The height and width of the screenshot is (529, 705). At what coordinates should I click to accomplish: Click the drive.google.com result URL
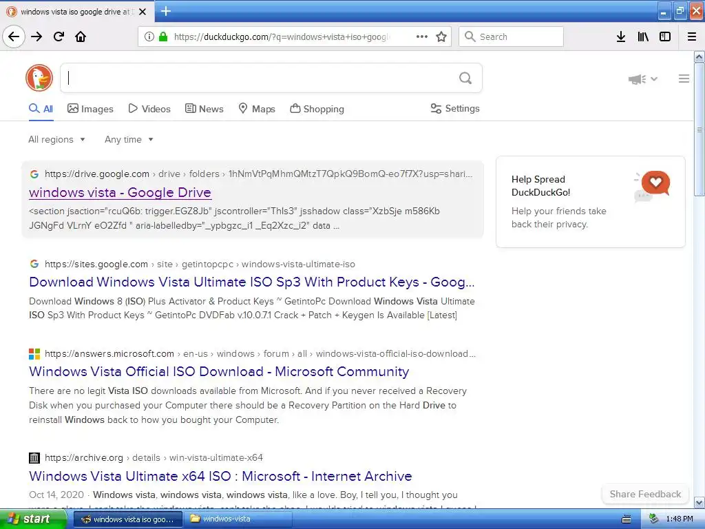tap(259, 174)
